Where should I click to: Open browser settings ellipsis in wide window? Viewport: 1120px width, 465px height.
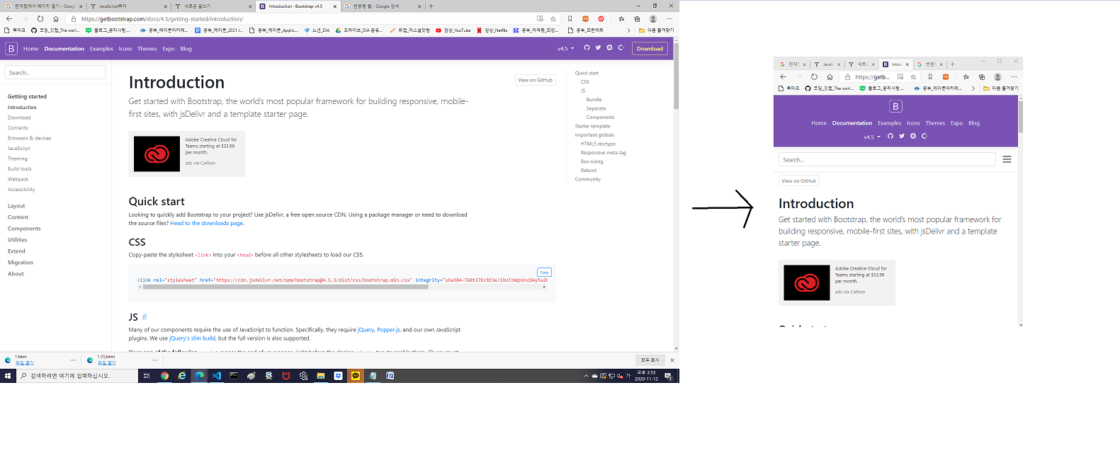(669, 18)
